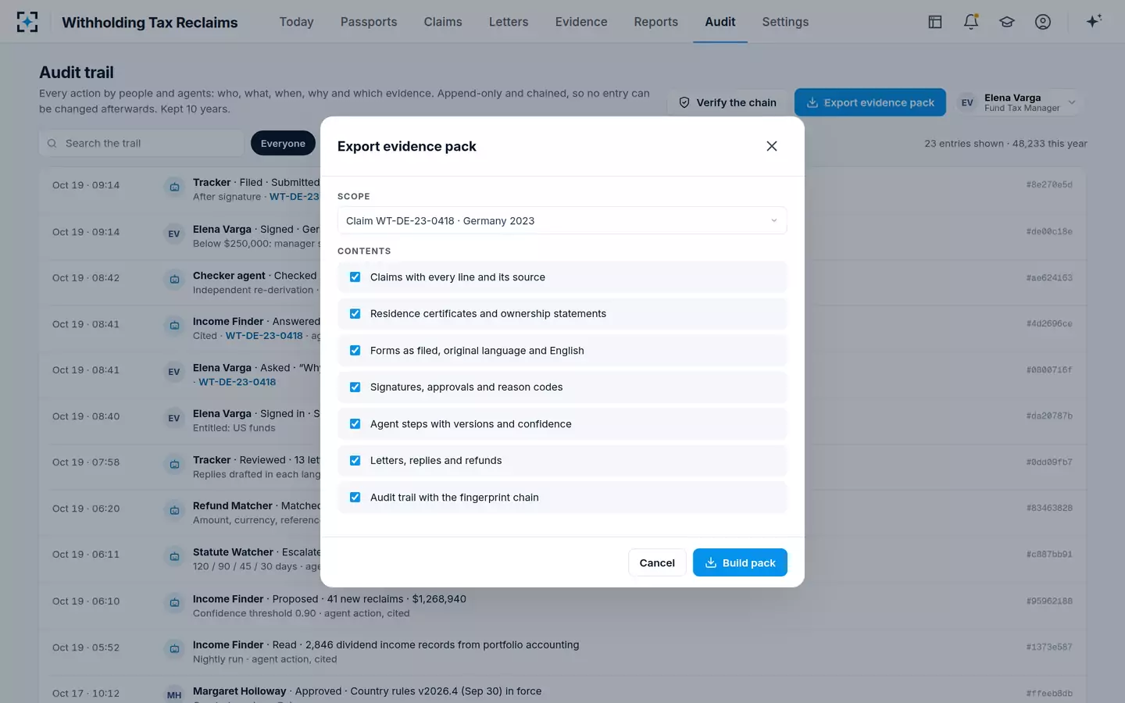Uncheck Residence certificates and ownership statements
The height and width of the screenshot is (703, 1125).
[x=355, y=314]
